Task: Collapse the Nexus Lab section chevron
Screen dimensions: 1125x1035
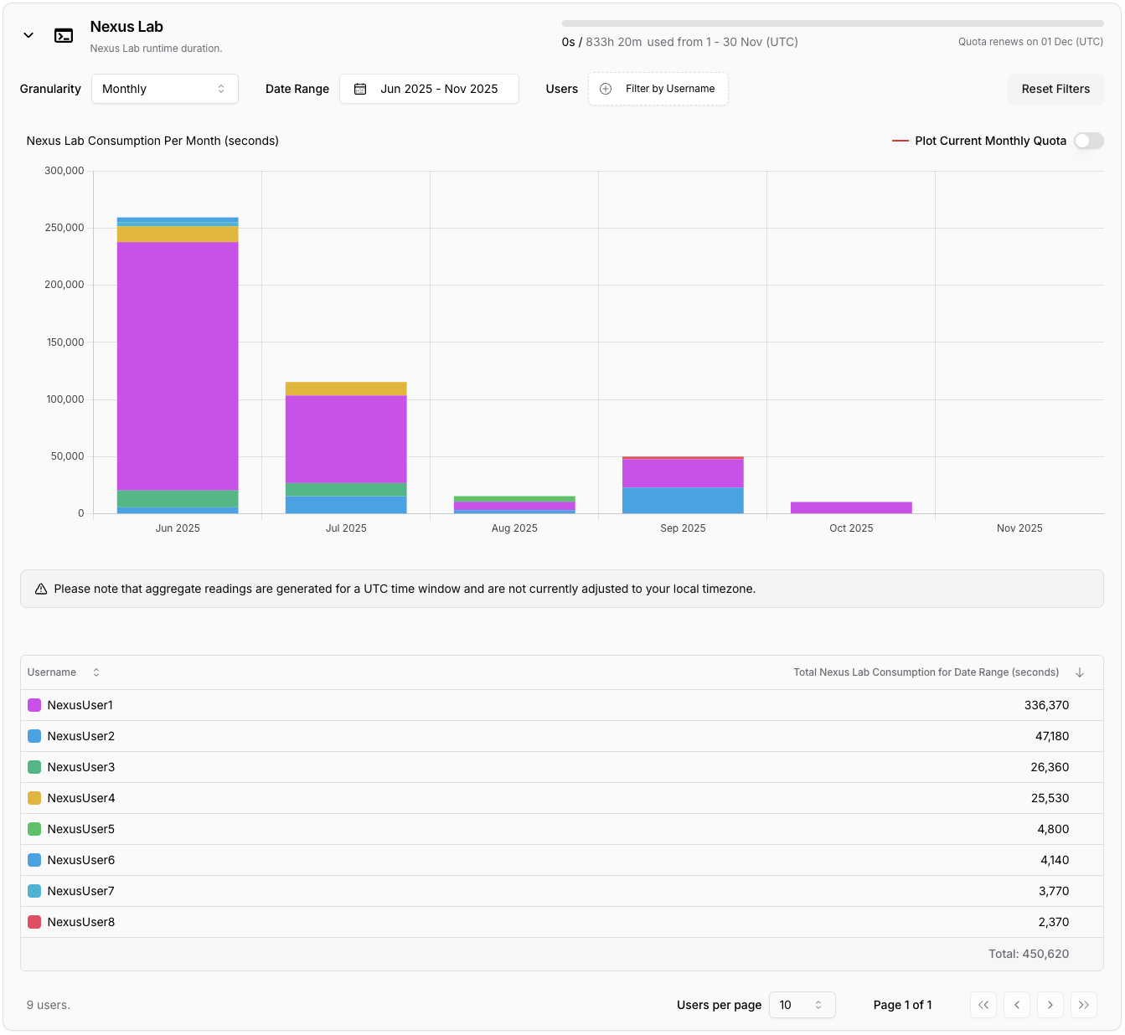Action: [28, 35]
